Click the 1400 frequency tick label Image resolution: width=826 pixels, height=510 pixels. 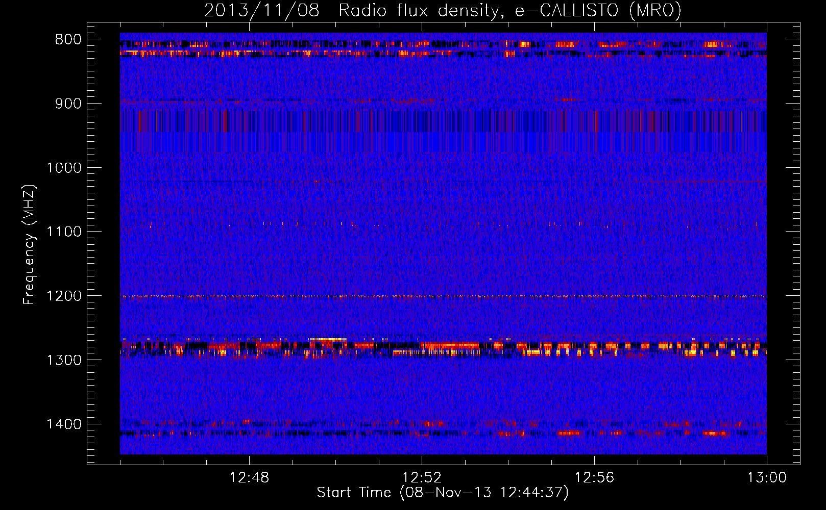tap(64, 424)
